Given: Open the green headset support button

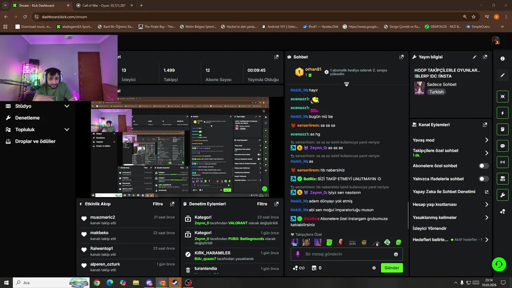Looking at the screenshot, I should coord(499,264).
